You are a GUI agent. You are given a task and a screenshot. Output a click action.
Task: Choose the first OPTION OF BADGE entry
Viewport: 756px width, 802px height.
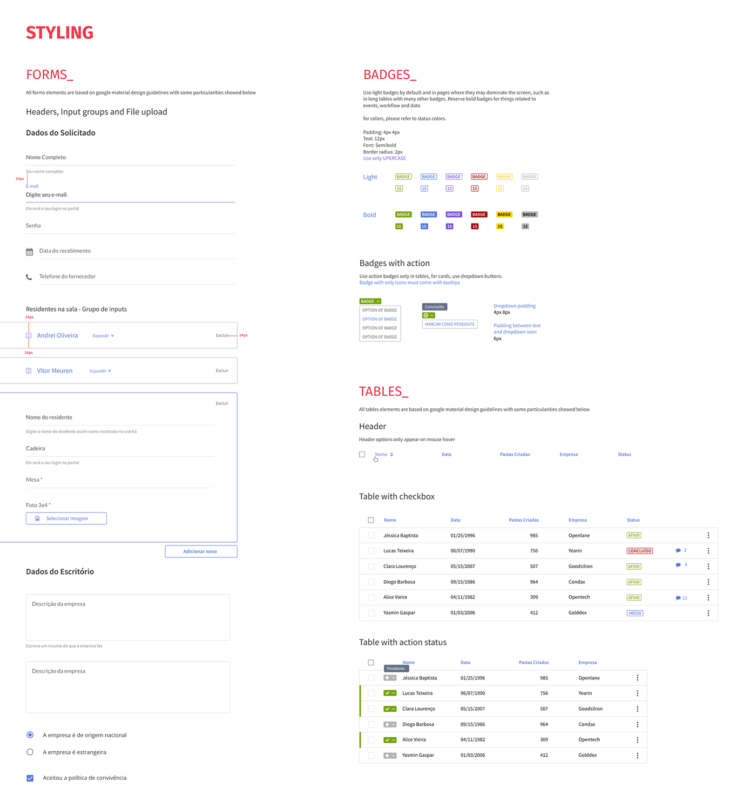[x=380, y=311]
